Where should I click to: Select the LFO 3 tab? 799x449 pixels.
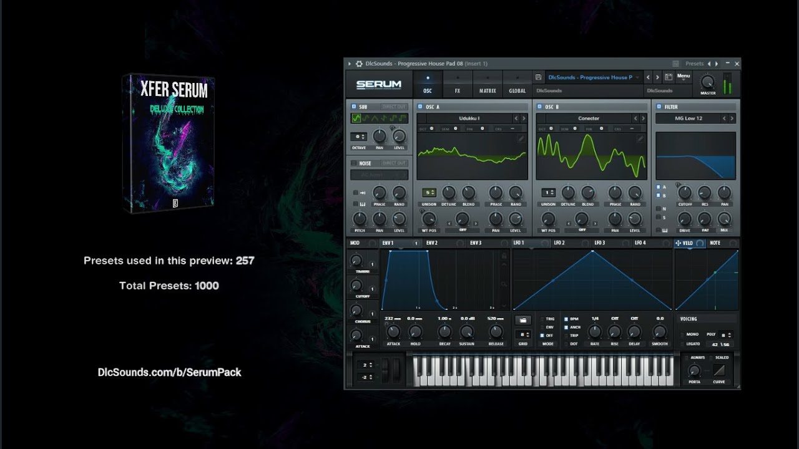coord(610,243)
